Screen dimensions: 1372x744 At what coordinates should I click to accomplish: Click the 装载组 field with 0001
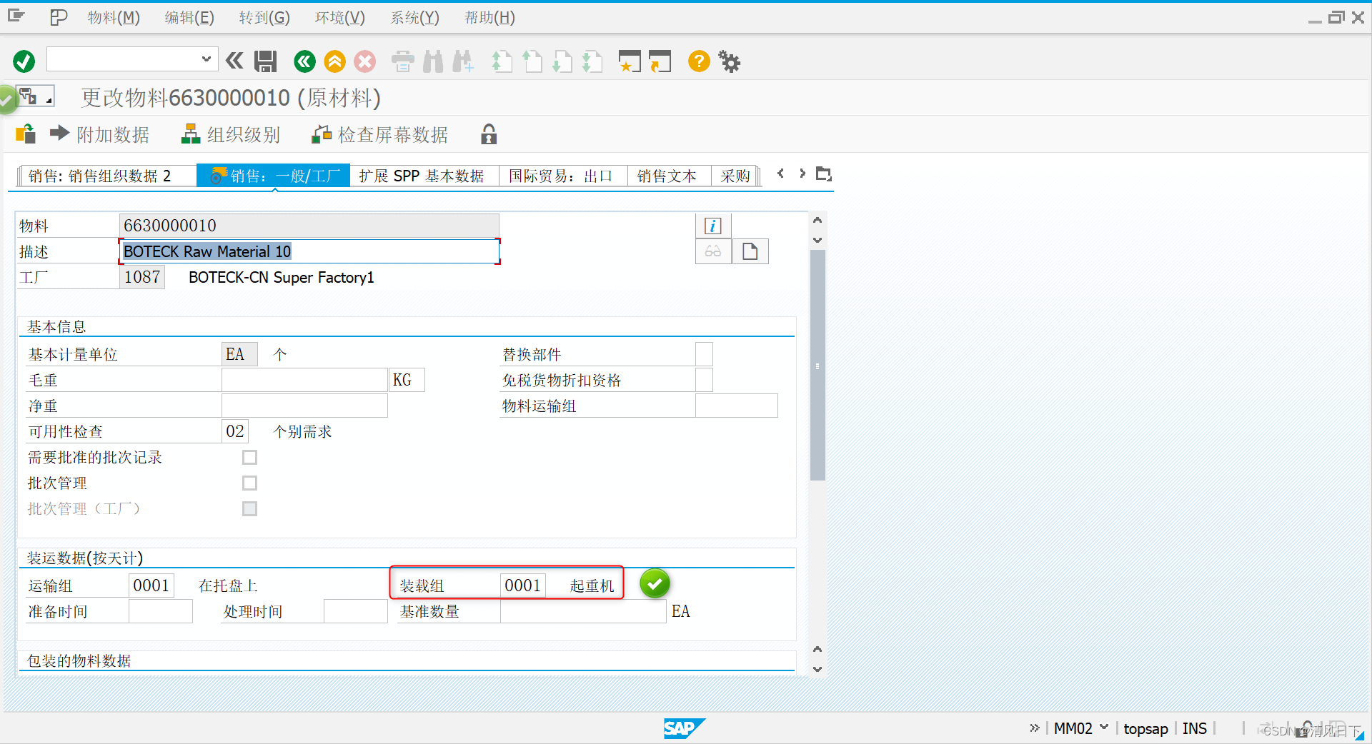pos(522,585)
